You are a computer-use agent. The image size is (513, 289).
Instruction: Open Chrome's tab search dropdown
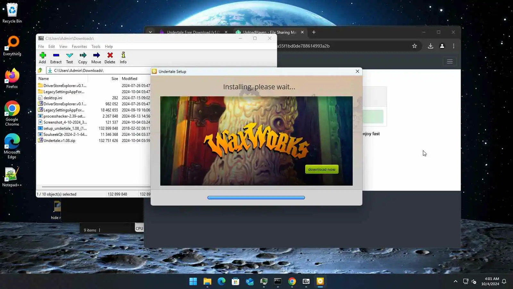click(x=150, y=32)
